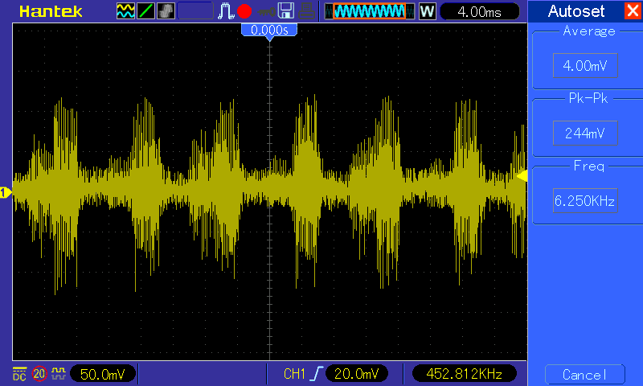The image size is (643, 386).
Task: Click the 20 bandwidth limit icon
Action: point(39,374)
